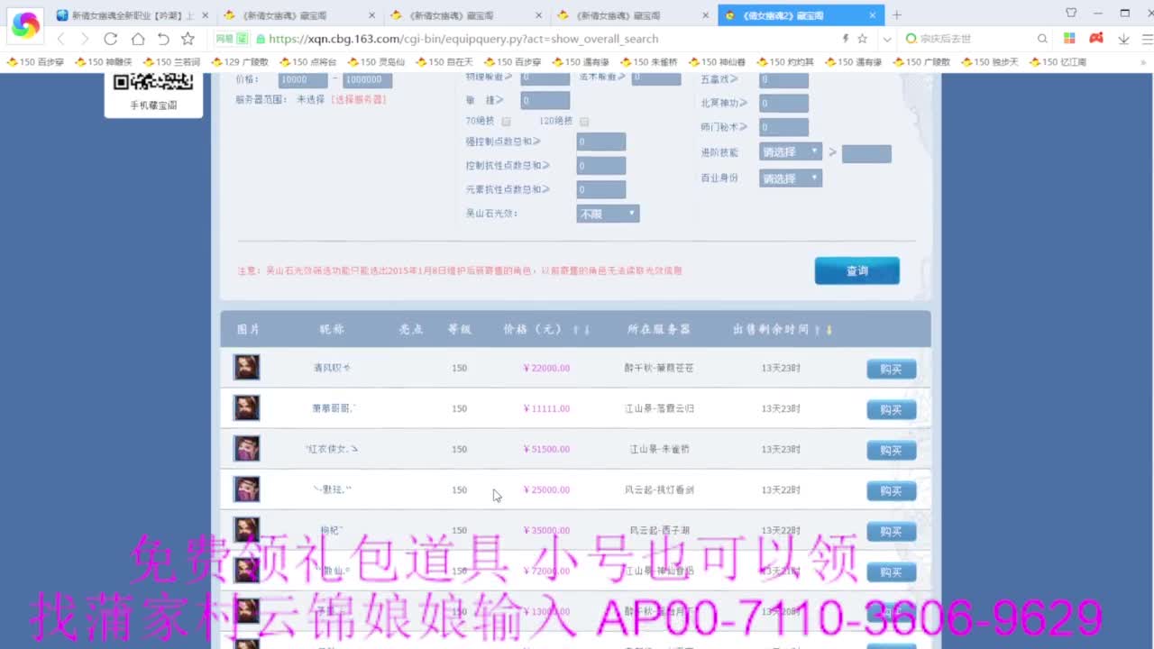This screenshot has height=649, width=1154.
Task: Buy the 红衣侠女 character listing
Action: pyautogui.click(x=891, y=450)
